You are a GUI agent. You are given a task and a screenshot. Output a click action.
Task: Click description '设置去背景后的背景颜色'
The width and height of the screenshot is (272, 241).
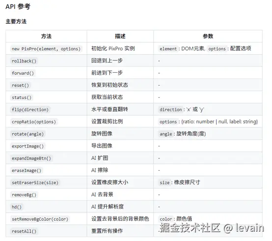120,219
